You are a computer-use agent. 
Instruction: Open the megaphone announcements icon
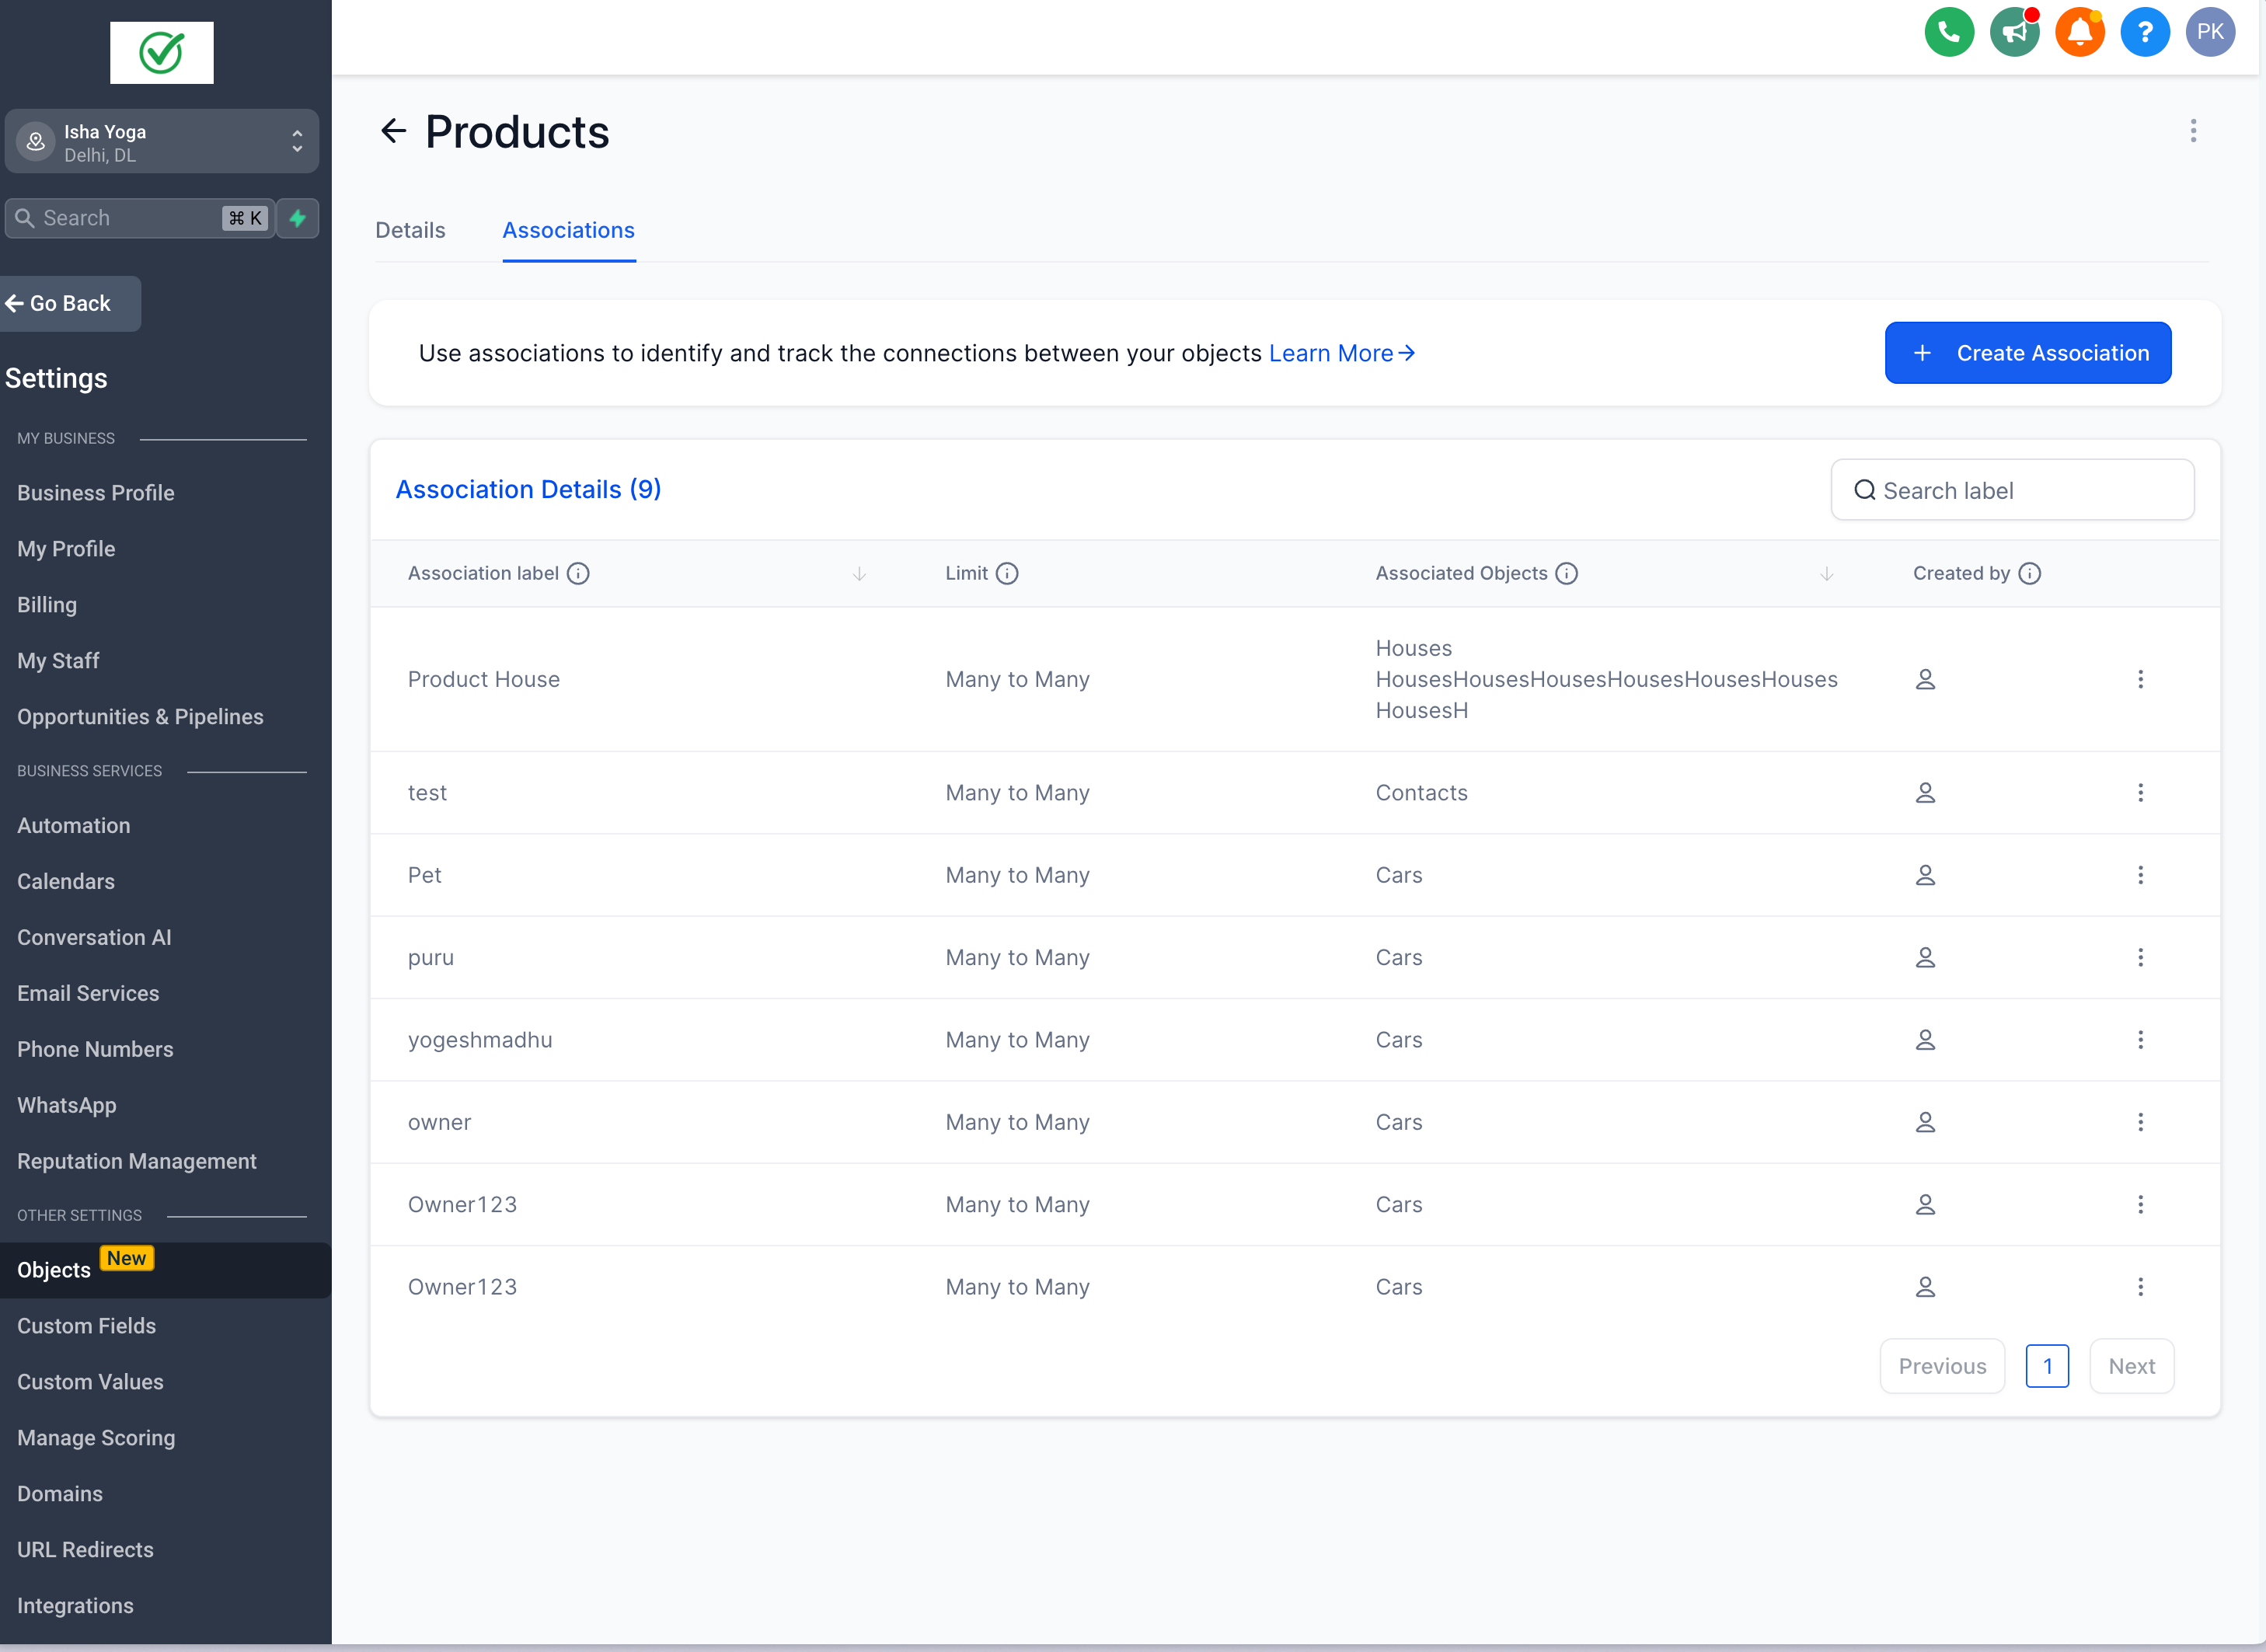click(x=2013, y=32)
